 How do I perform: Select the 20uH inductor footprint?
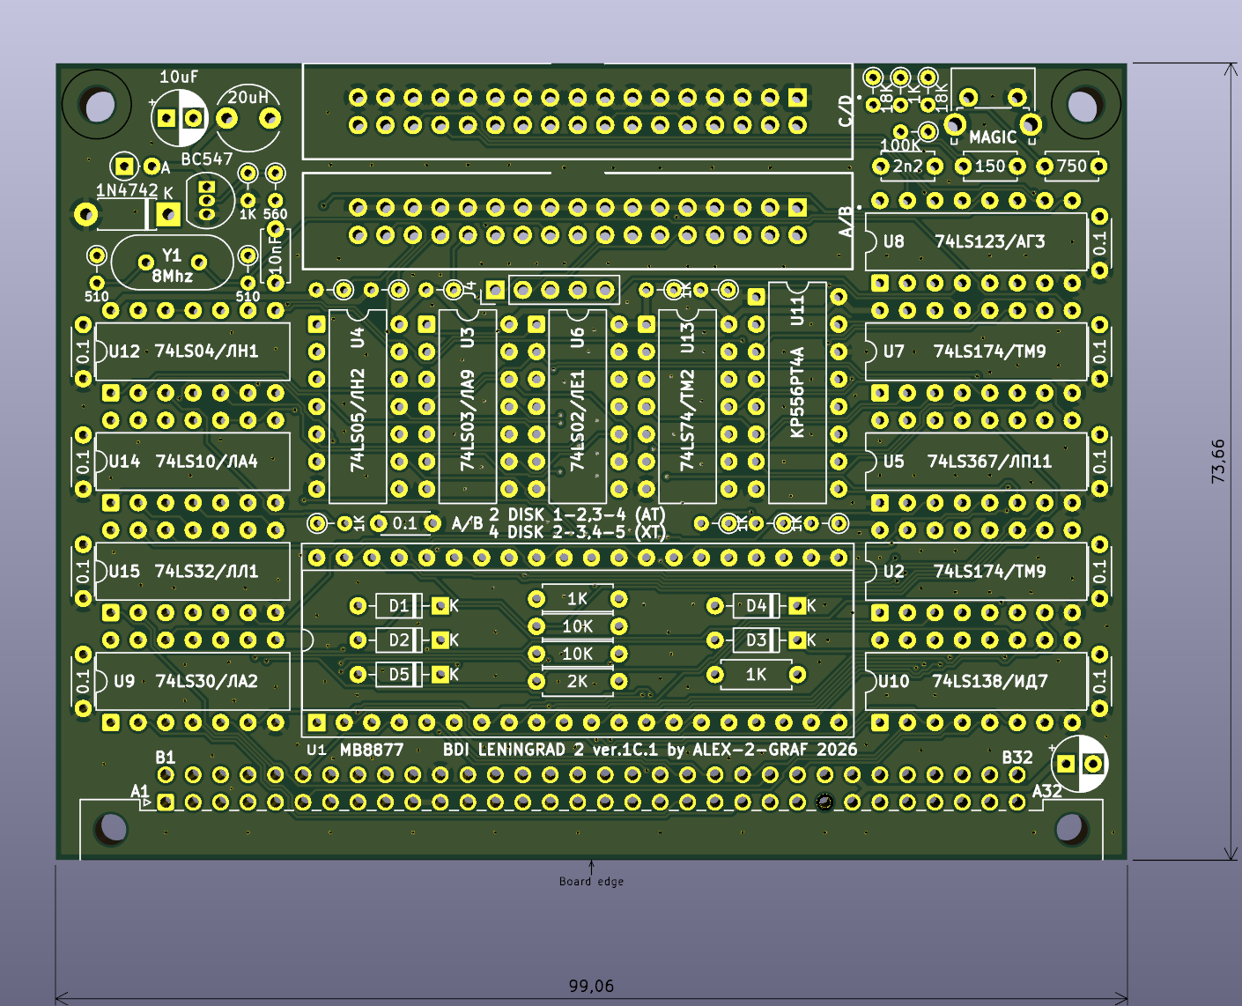coord(248,118)
